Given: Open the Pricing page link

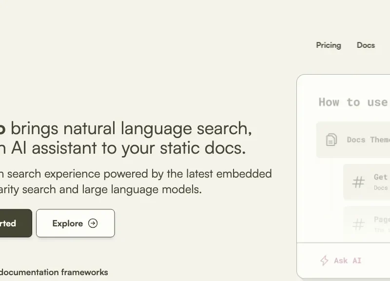Looking at the screenshot, I should (x=328, y=45).
